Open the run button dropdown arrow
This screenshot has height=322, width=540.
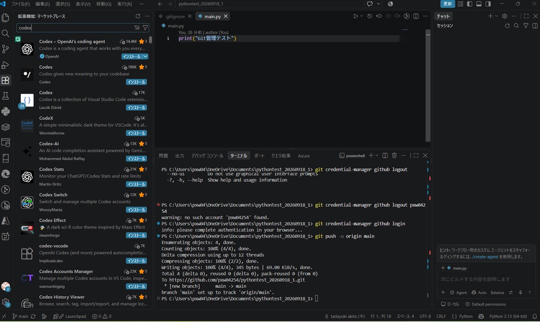click(361, 16)
